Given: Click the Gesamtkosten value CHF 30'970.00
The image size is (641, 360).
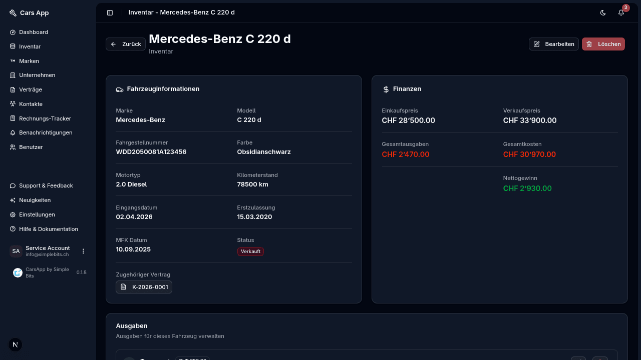Looking at the screenshot, I should pyautogui.click(x=529, y=154).
